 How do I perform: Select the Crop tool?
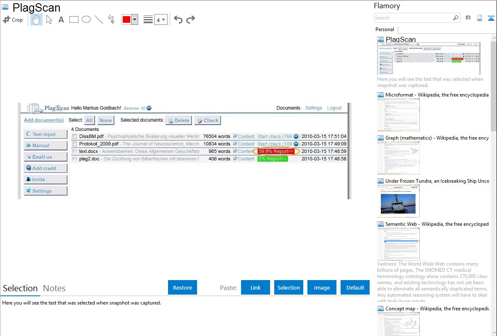13,19
